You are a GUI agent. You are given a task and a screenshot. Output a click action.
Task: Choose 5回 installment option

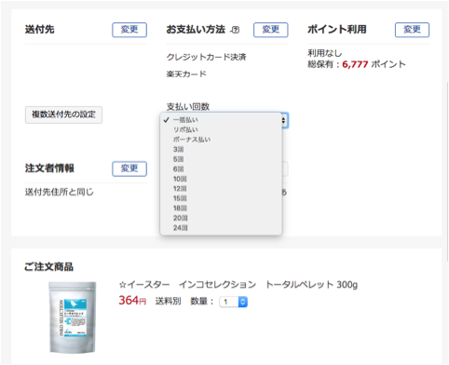(221, 159)
